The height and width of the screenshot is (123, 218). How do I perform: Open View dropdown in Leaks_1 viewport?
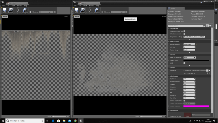[5, 17]
